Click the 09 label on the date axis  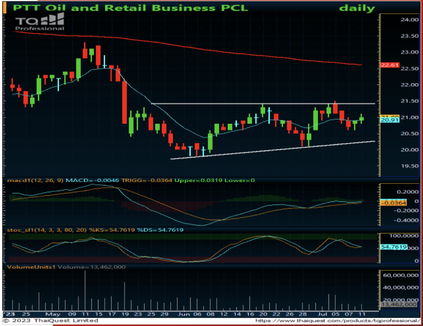72,314
